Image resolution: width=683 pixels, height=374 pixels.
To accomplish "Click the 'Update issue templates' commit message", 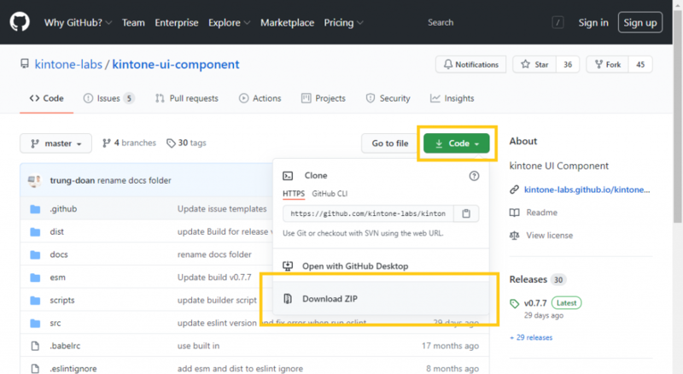I will pos(222,209).
